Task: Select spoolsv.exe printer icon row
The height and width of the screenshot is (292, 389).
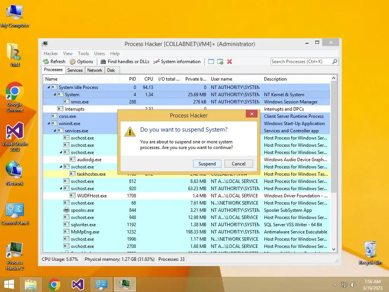Action: coord(186,210)
